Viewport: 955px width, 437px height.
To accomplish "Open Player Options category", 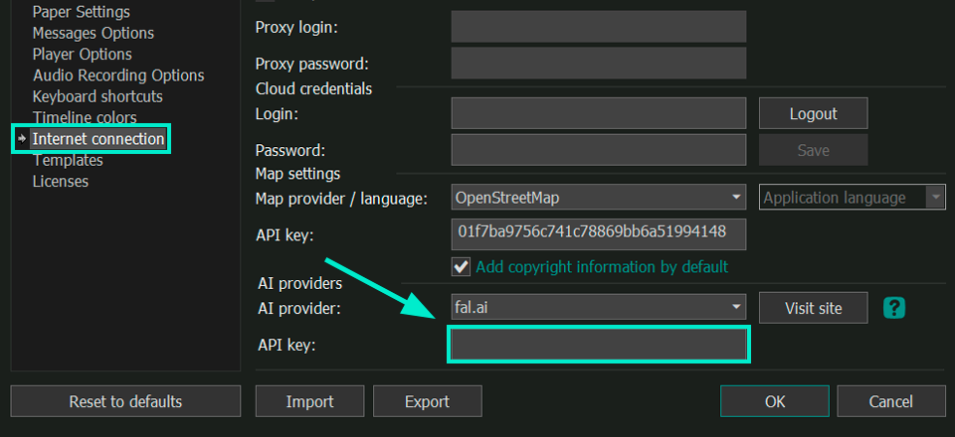I will 83,54.
